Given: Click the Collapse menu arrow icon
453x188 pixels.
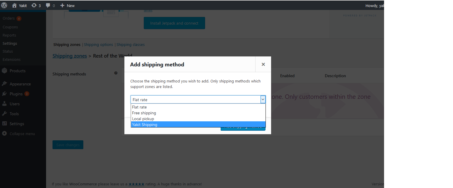Looking at the screenshot, I should click(x=4, y=134).
